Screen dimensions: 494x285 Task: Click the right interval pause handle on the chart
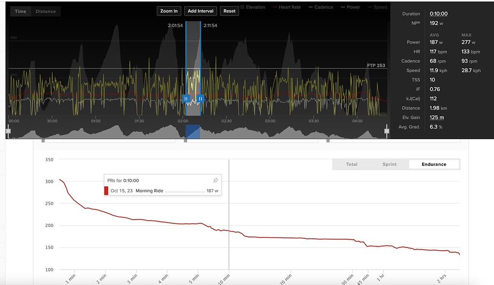click(x=200, y=99)
